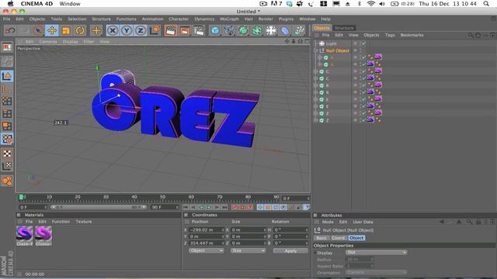Image resolution: width=497 pixels, height=279 pixels.
Task: Click the white scene/light objects icon
Action: click(x=271, y=31)
